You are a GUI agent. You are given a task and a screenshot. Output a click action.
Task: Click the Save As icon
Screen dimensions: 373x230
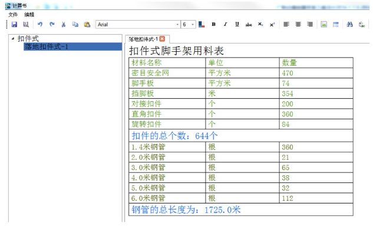click(x=26, y=24)
